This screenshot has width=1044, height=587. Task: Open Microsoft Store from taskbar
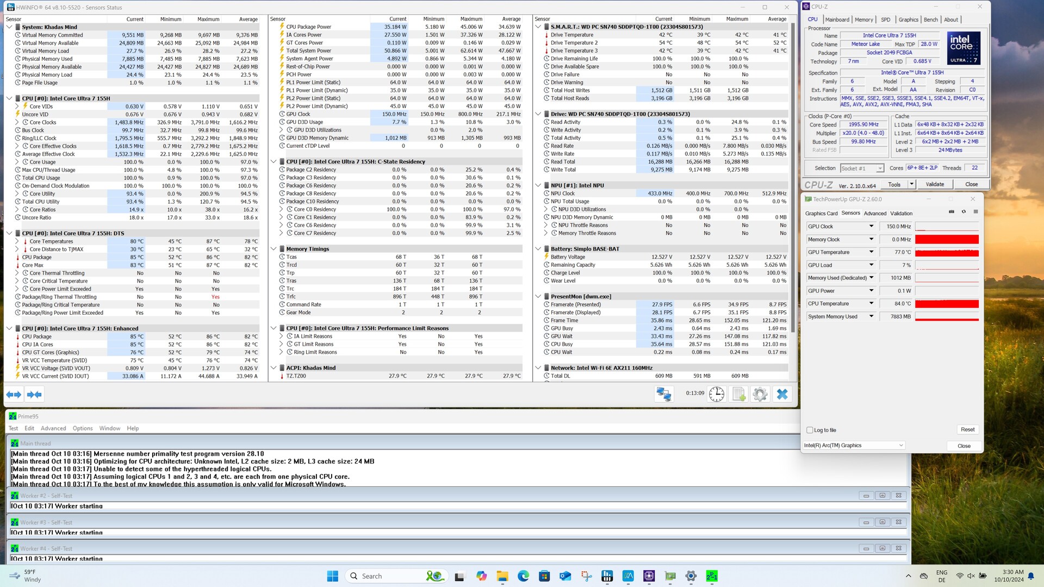tap(544, 576)
